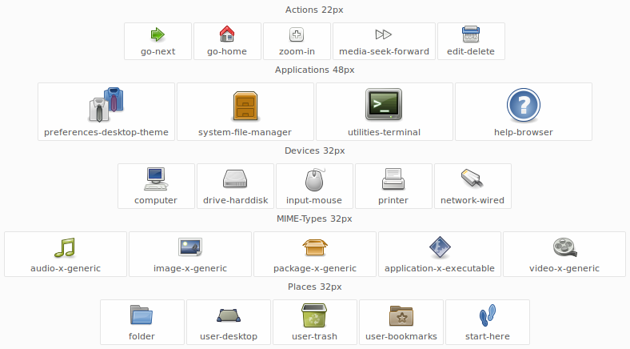This screenshot has width=630, height=349.
Task: Click the "media-seek-forward" label
Action: (384, 51)
